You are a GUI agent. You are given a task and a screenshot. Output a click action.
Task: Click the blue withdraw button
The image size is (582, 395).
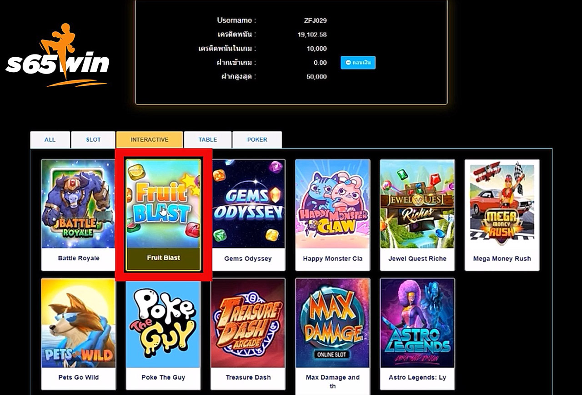click(x=358, y=63)
